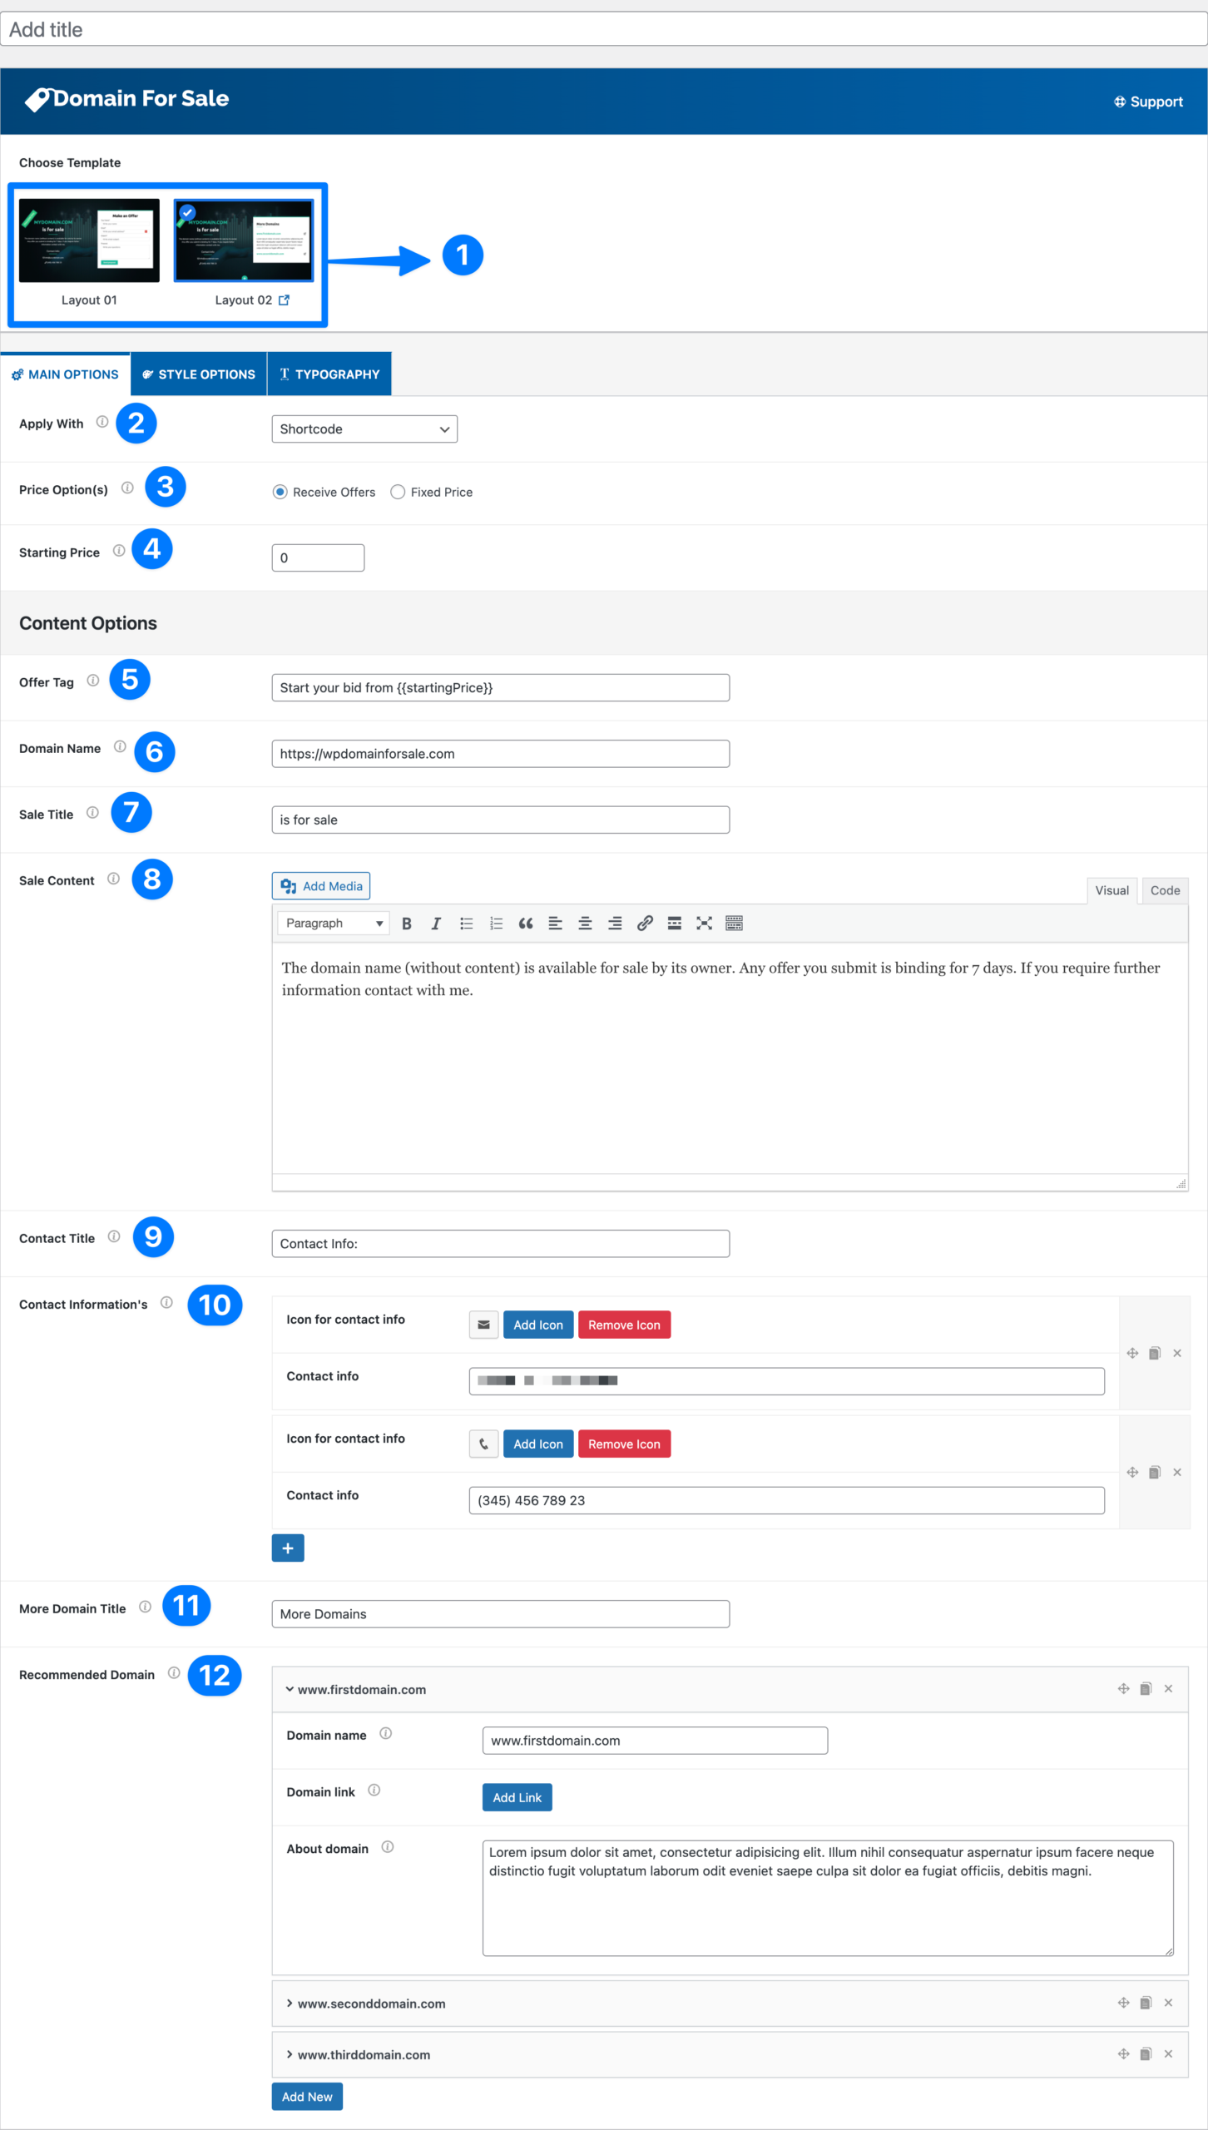
Task: Choose the Layout 02 template thumbnail
Action: tap(244, 240)
